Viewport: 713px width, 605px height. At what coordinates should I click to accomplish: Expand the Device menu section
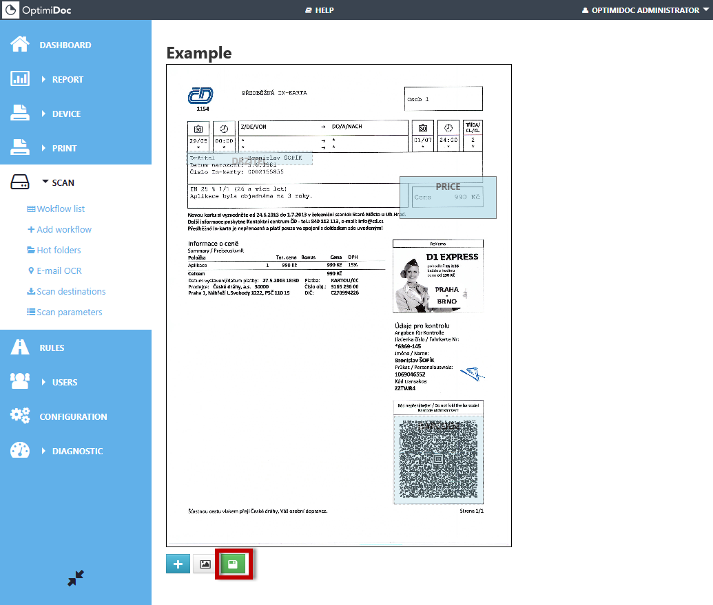click(66, 114)
